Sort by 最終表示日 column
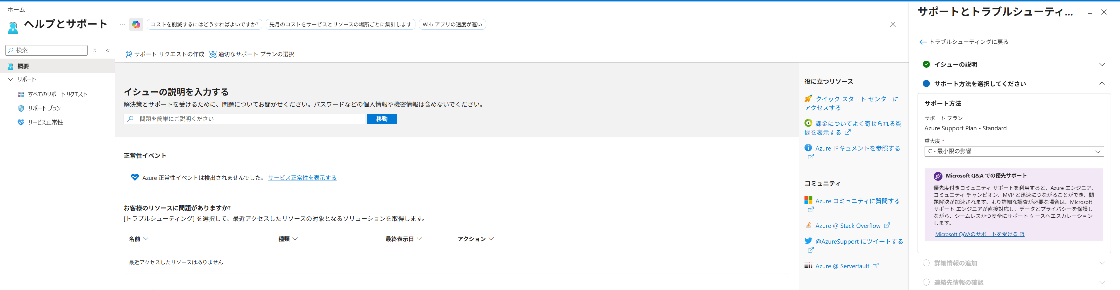The image size is (1120, 290). point(403,239)
